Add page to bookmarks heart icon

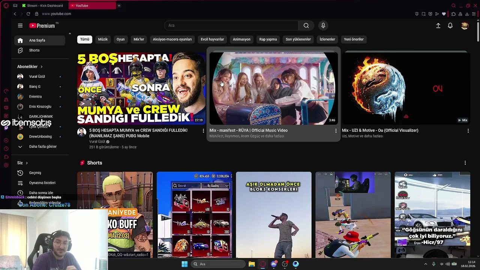coord(444,14)
